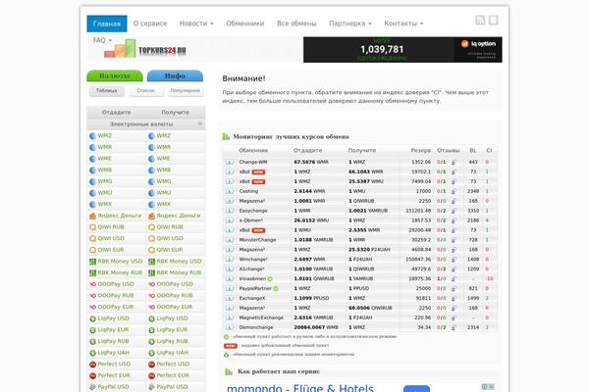Select the Популярное view tab

click(x=186, y=91)
